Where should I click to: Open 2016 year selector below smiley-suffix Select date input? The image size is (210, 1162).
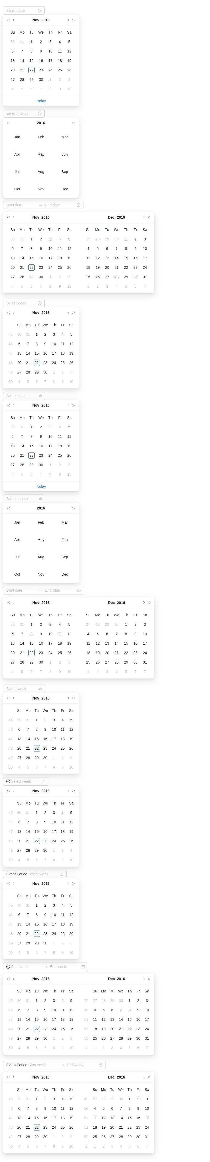point(45,20)
